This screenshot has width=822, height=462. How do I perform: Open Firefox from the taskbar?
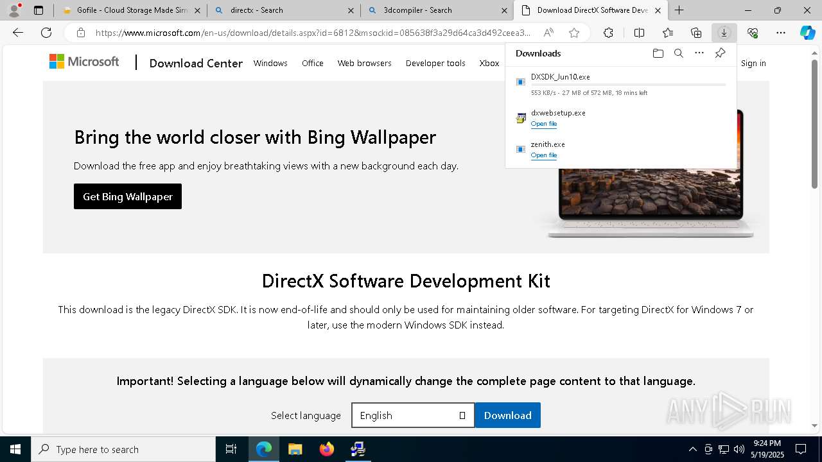point(327,449)
